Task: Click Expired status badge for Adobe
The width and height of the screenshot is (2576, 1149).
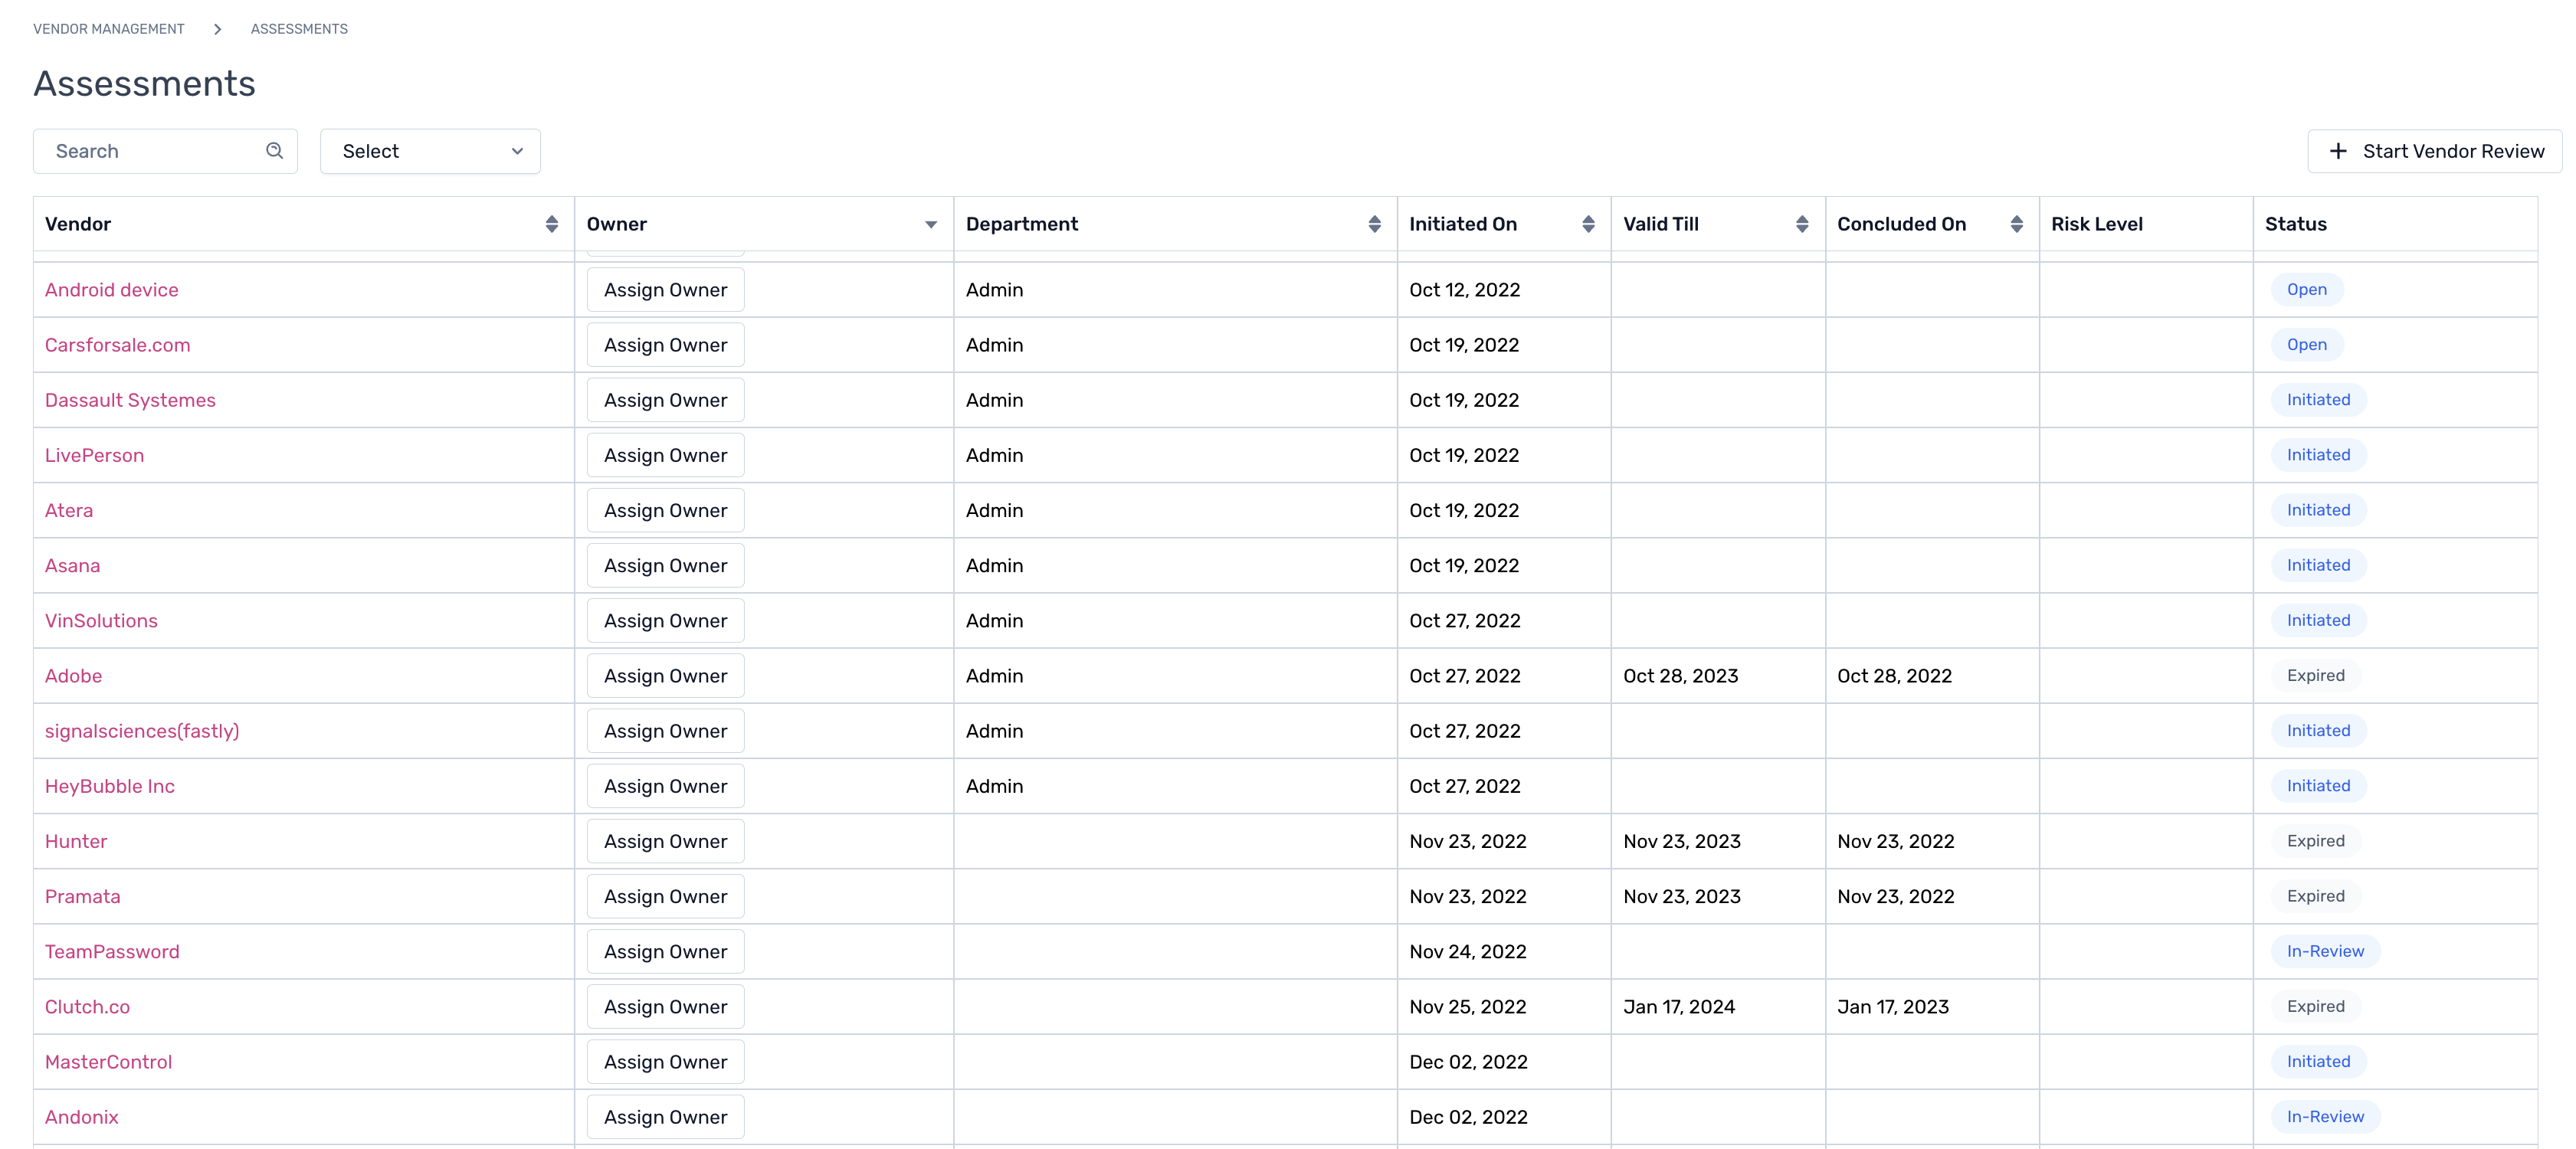Action: [x=2315, y=676]
